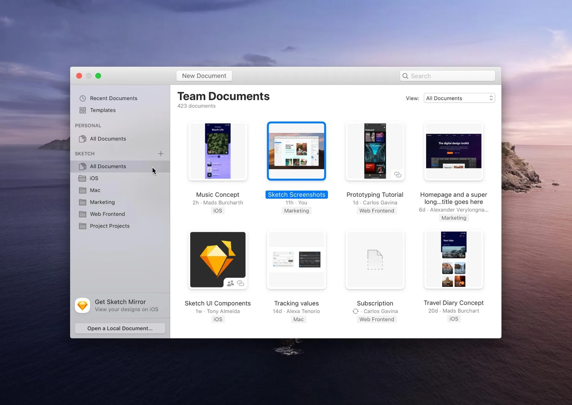Click the Templates grid icon

tap(82, 110)
